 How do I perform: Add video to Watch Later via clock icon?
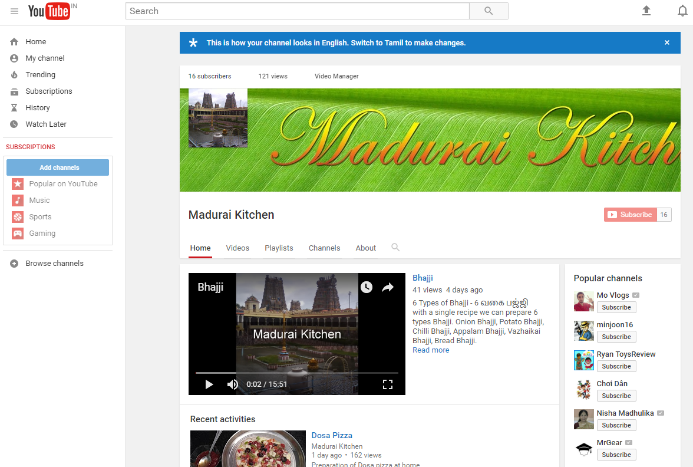(367, 287)
